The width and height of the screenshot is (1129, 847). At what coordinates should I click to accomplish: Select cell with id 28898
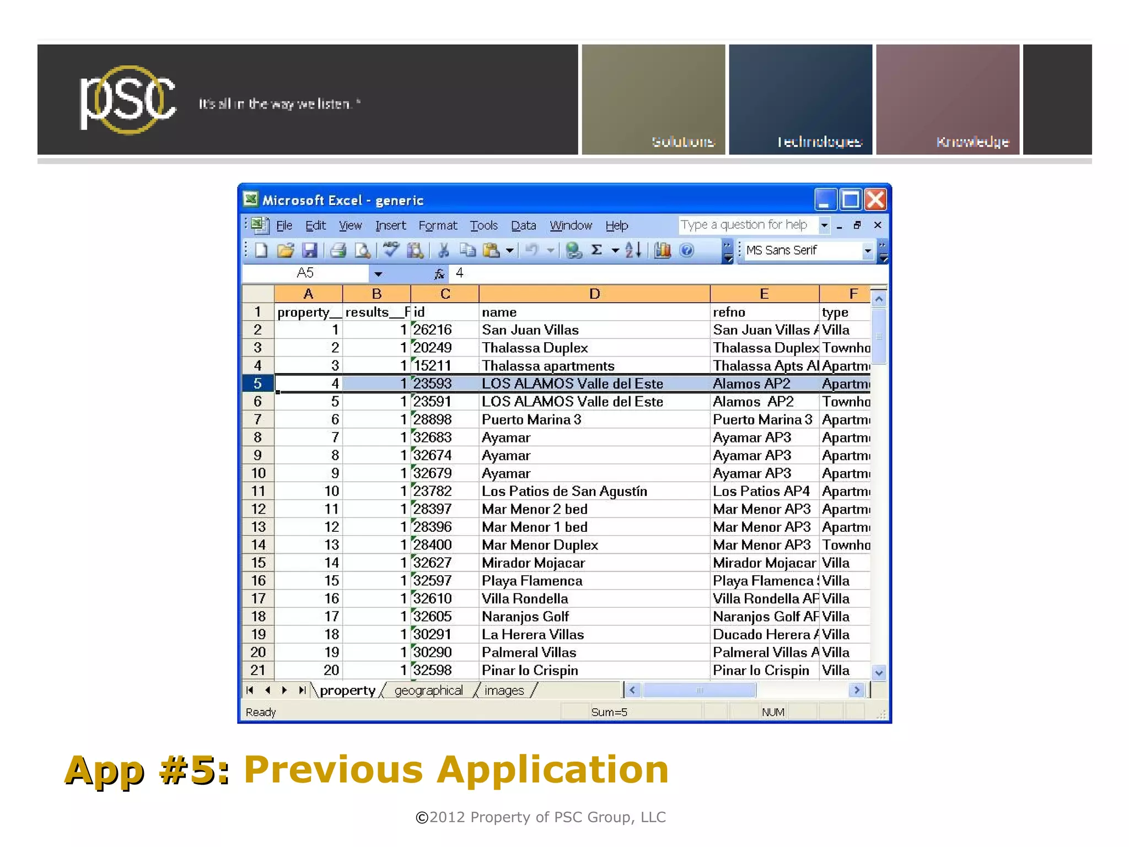click(x=445, y=420)
